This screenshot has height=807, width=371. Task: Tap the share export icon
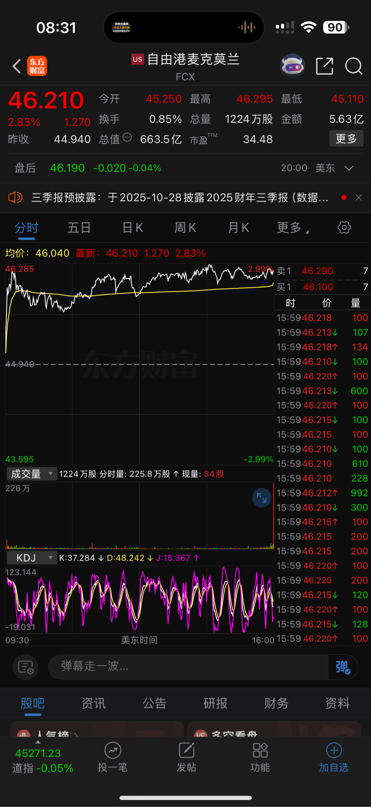pos(325,66)
